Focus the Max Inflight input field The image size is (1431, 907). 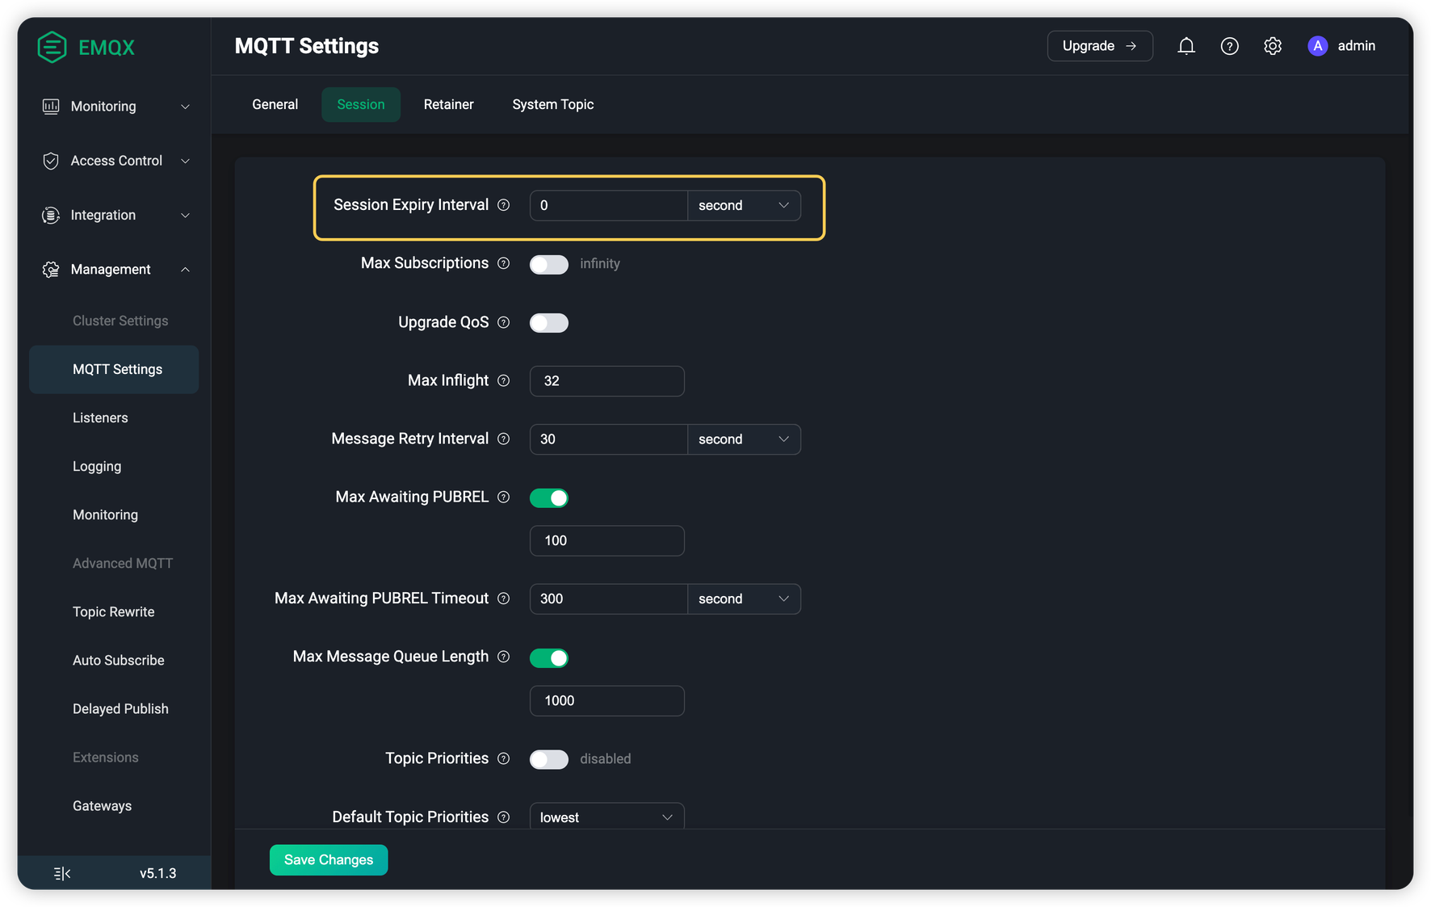(607, 380)
